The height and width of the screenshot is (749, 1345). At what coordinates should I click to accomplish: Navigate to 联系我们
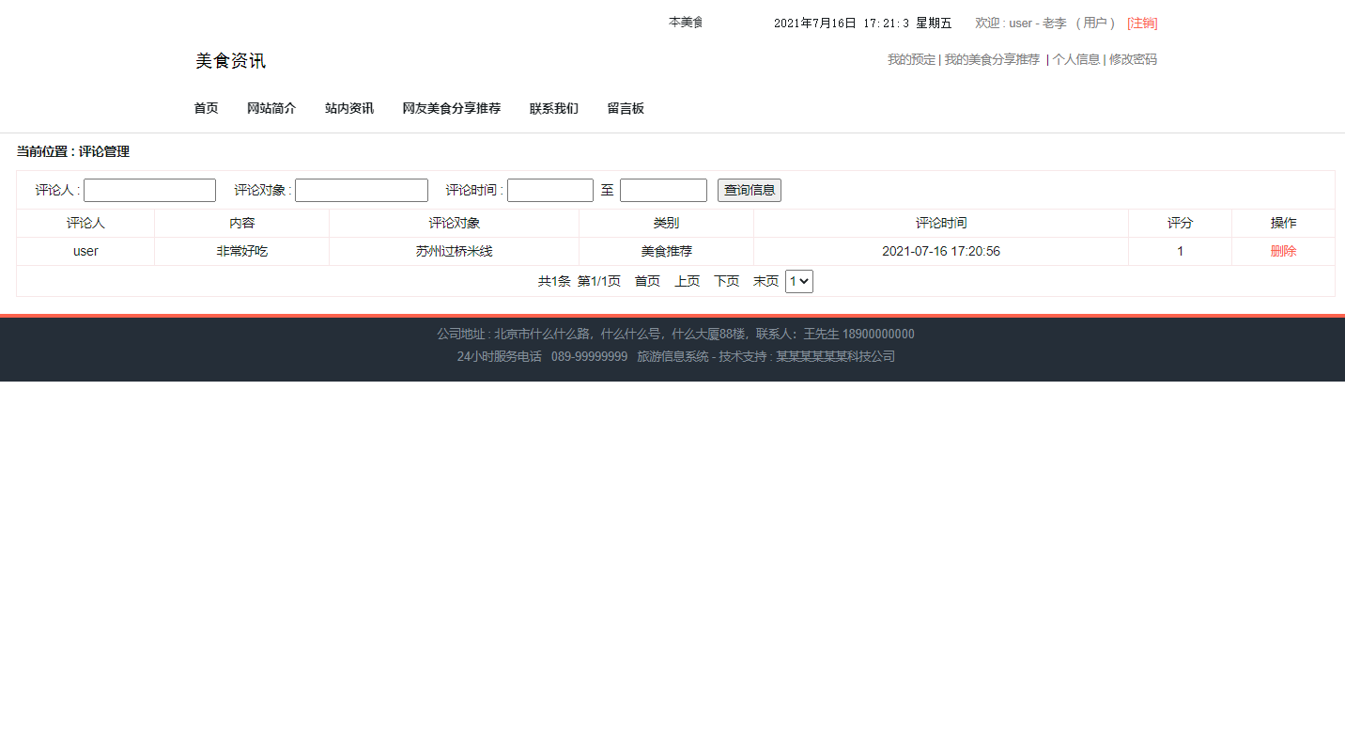(x=554, y=108)
